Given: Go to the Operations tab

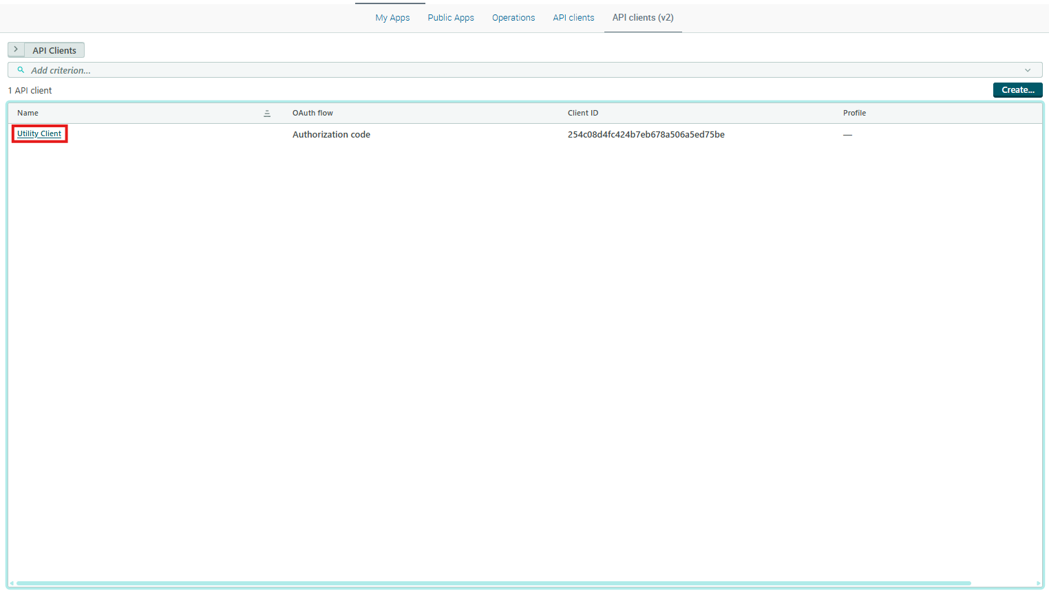Looking at the screenshot, I should click(x=513, y=18).
